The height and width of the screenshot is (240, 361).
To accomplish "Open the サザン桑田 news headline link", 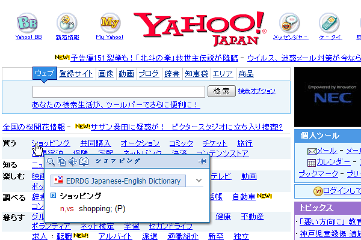I will pyautogui.click(x=187, y=127).
